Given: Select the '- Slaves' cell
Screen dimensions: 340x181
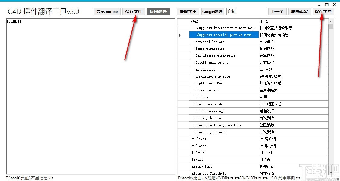Looking at the screenshot, I should (224, 146).
